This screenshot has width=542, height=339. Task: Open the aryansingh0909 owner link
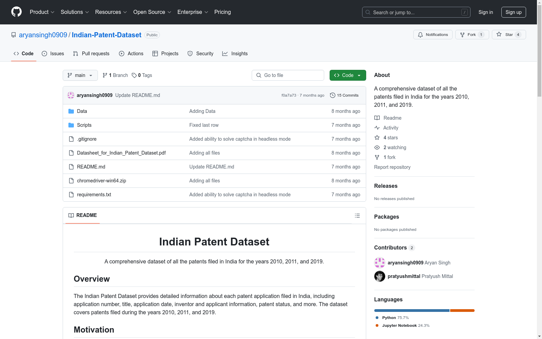(43, 35)
